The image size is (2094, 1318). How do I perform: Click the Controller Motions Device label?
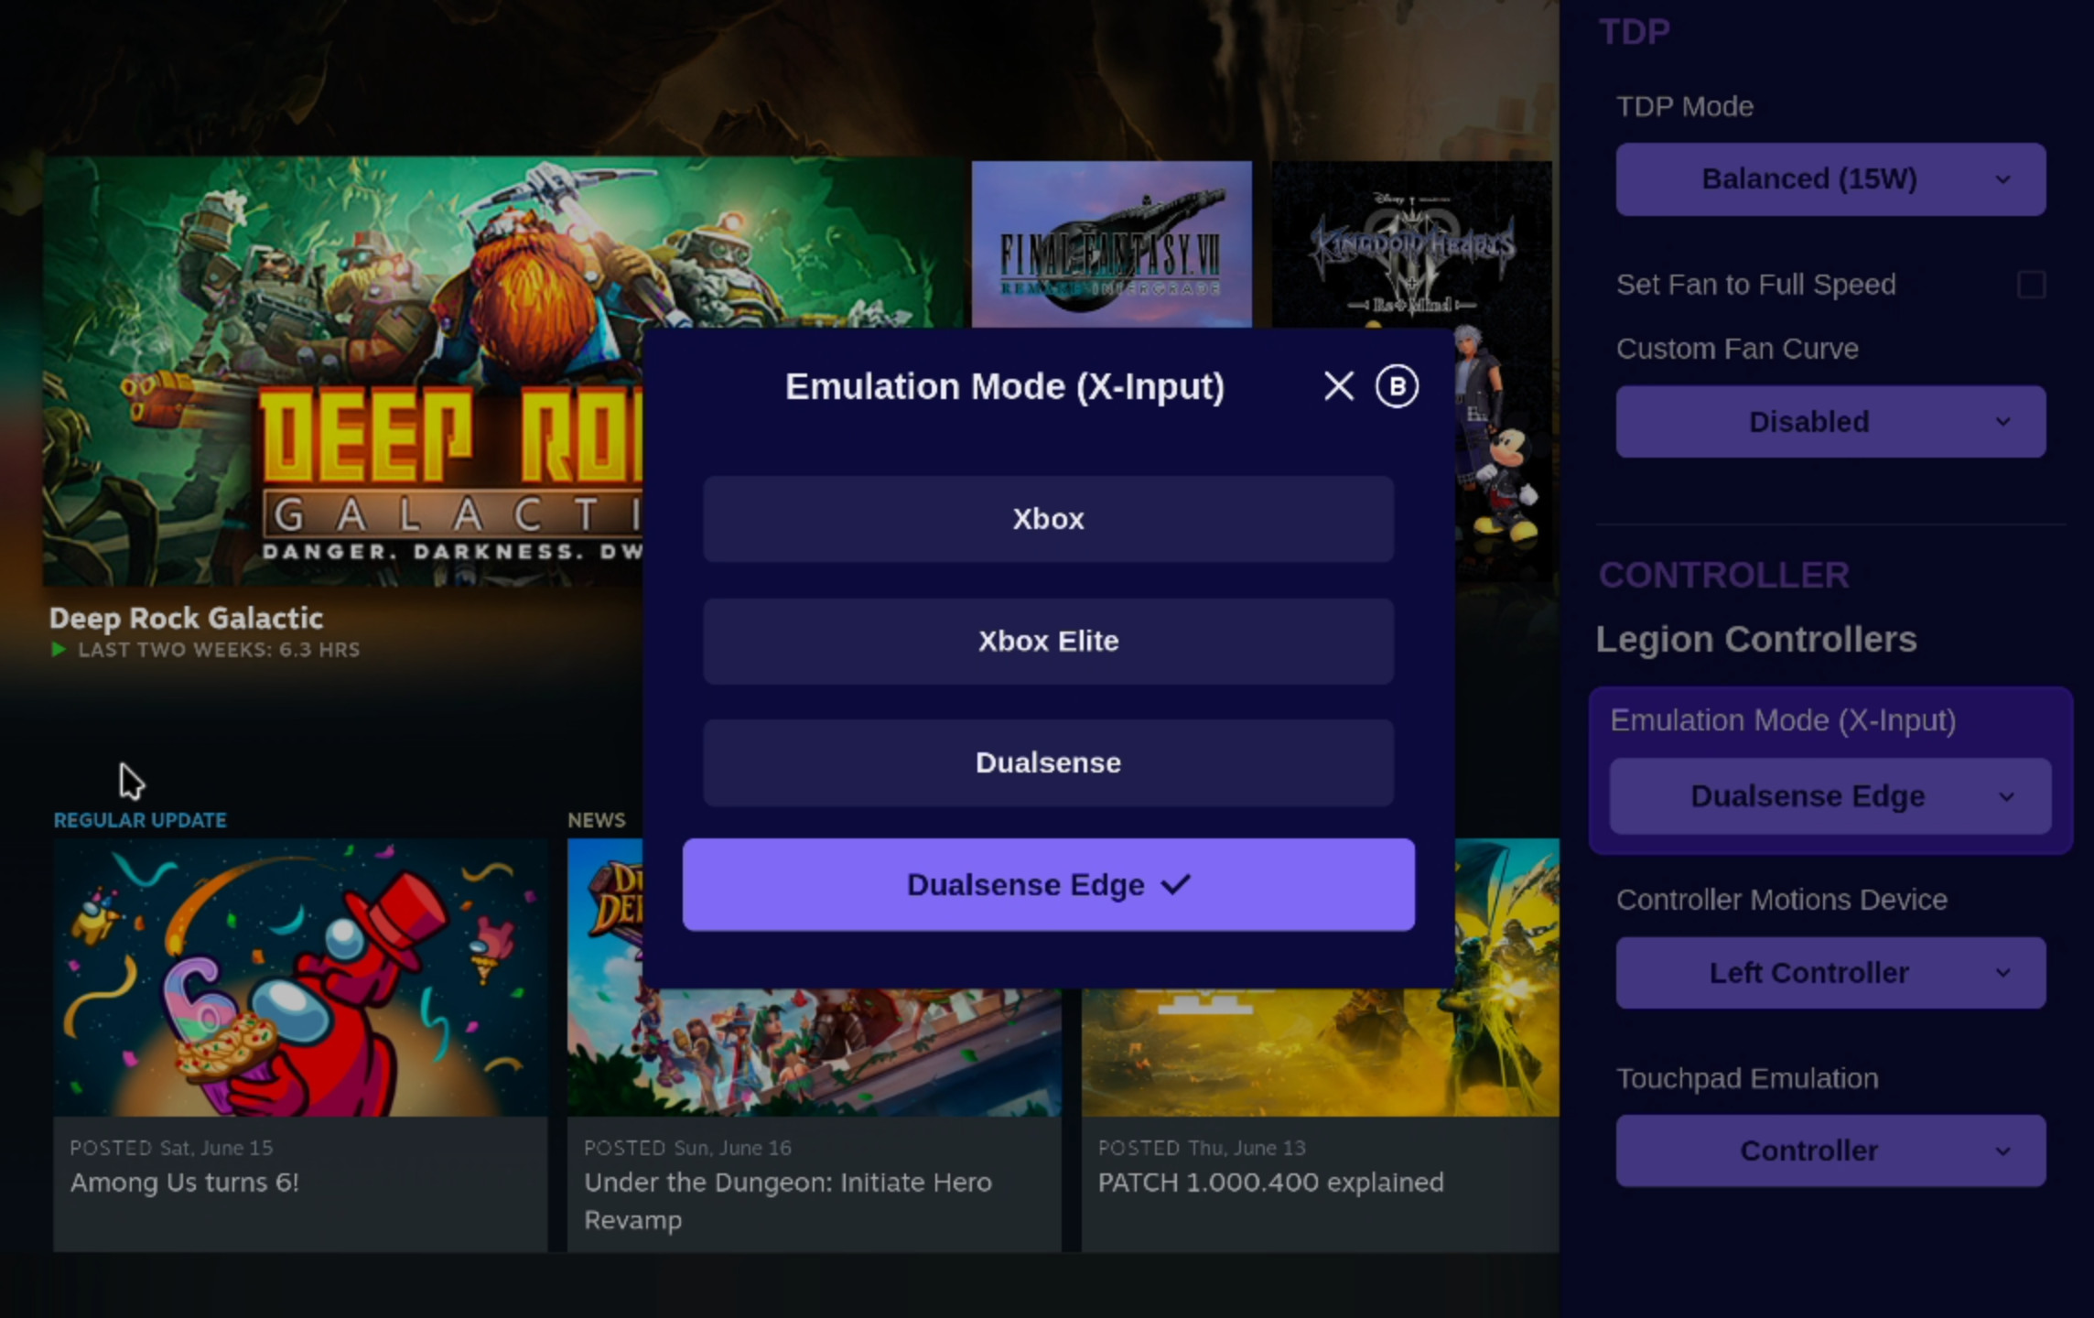(x=1781, y=900)
